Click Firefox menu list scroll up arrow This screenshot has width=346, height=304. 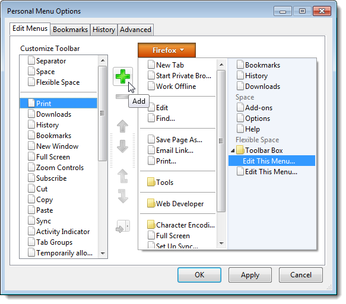[x=221, y=65]
